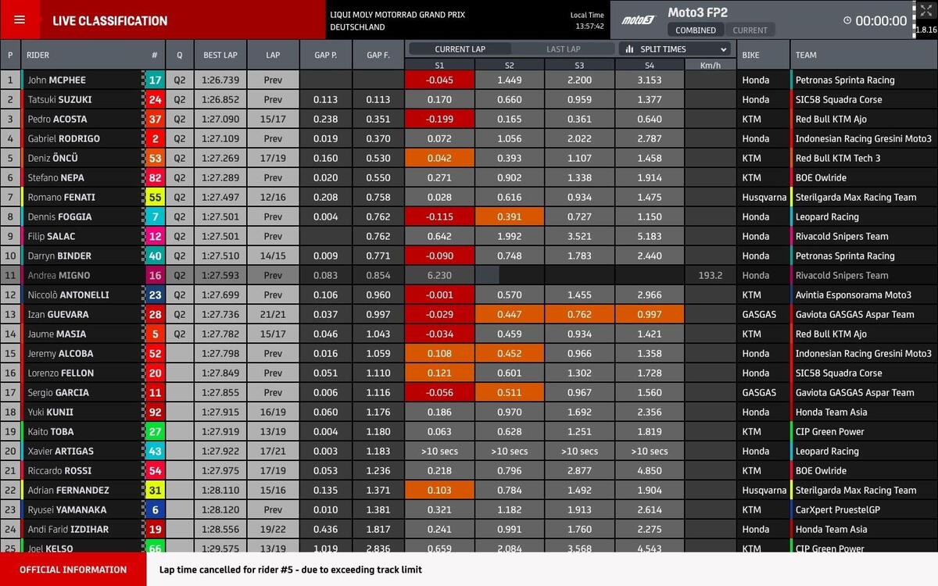Image resolution: width=938 pixels, height=586 pixels.
Task: Show Last Lap sector times
Action: 563,48
